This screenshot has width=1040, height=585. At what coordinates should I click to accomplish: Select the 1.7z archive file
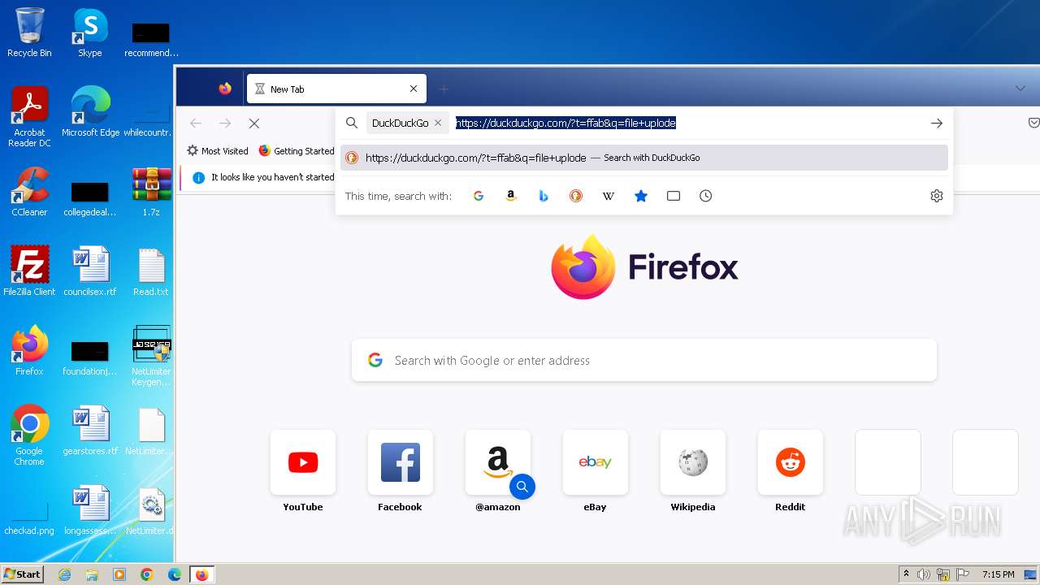(x=151, y=192)
